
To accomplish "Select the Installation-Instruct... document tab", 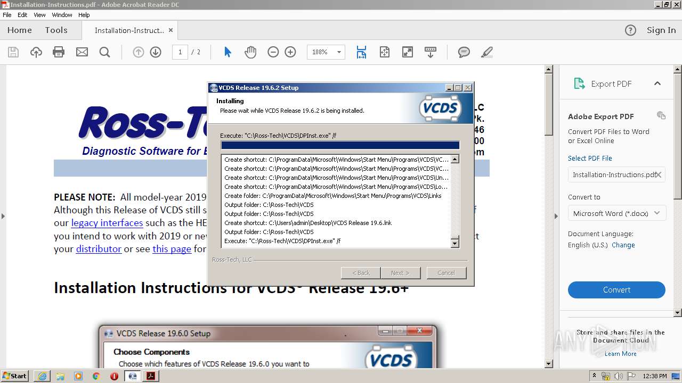I will [129, 30].
